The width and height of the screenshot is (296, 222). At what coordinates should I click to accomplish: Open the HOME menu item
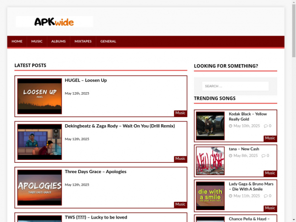[17, 41]
